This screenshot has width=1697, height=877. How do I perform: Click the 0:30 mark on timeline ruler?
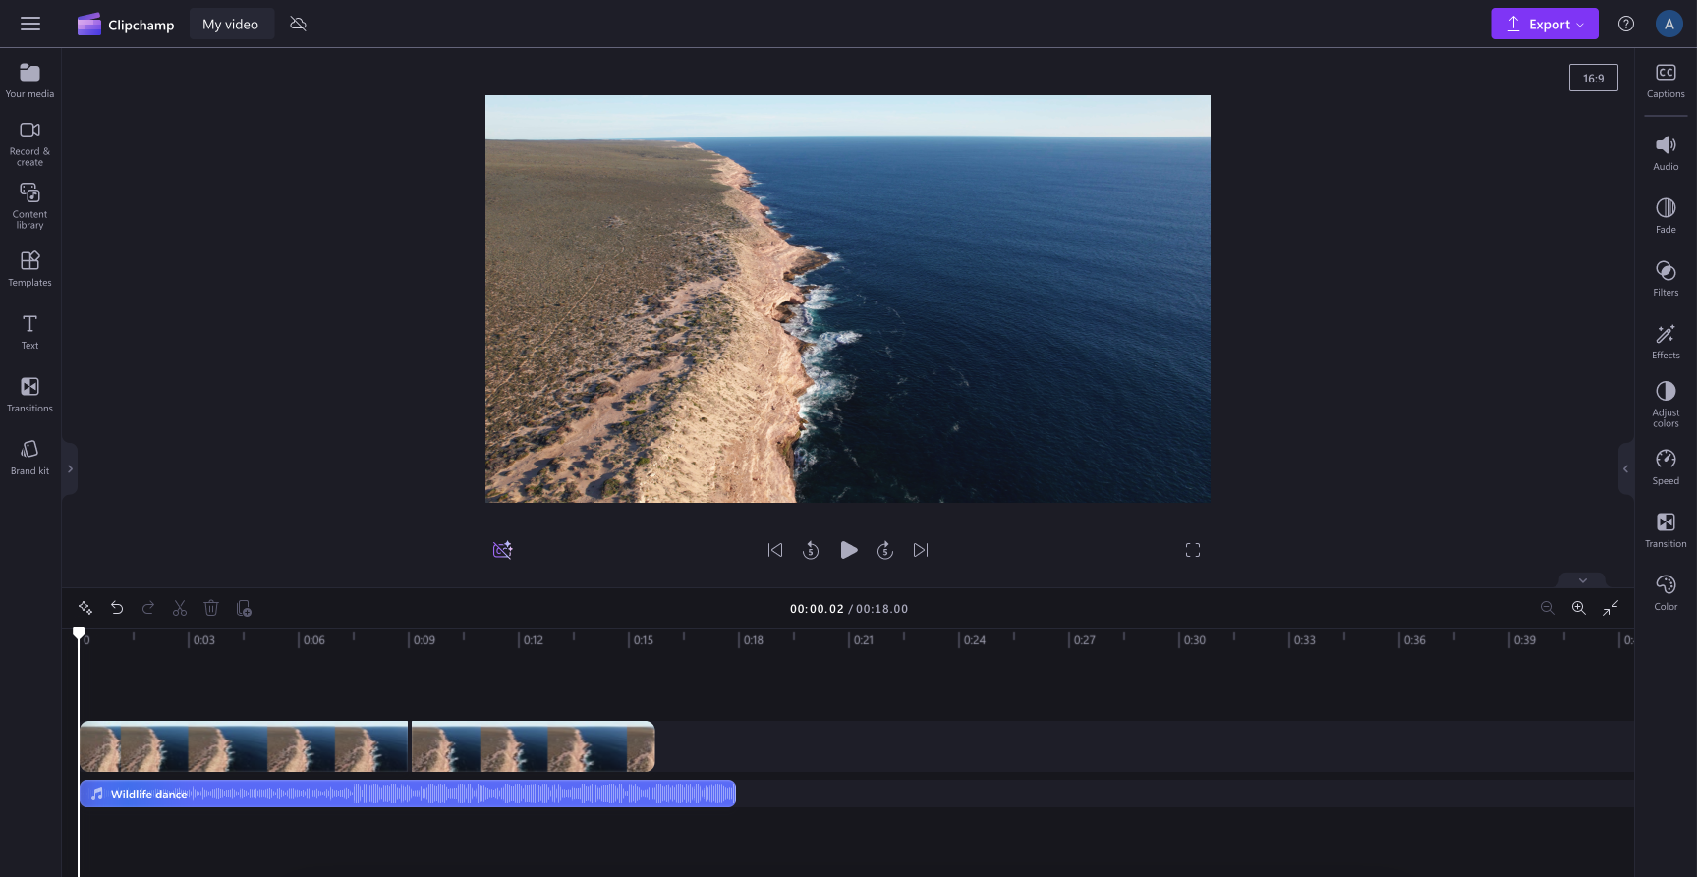point(1194,640)
